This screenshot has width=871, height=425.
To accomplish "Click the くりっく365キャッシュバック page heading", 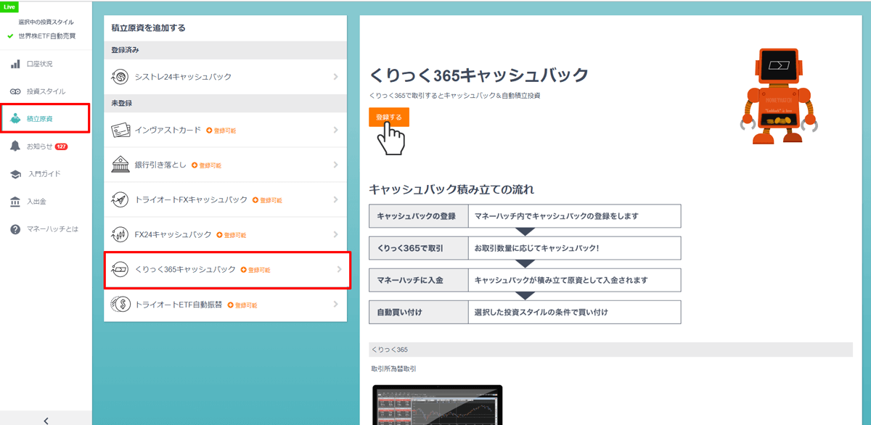I will 479,75.
